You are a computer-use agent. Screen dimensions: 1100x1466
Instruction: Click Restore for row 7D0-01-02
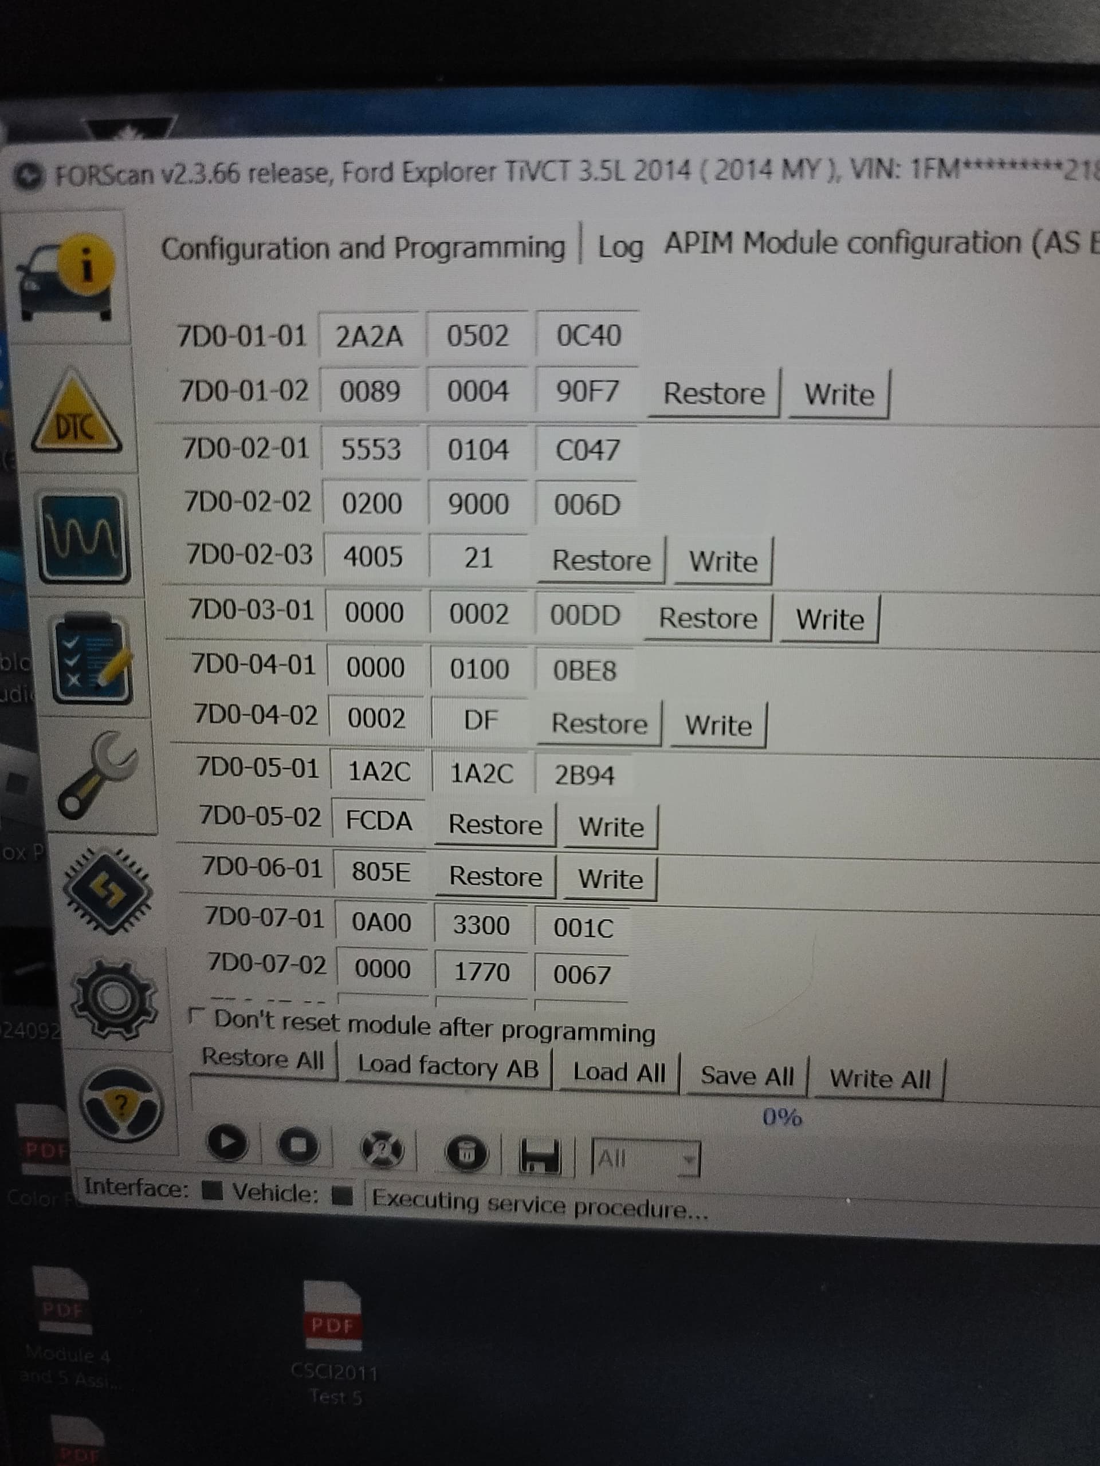click(714, 393)
